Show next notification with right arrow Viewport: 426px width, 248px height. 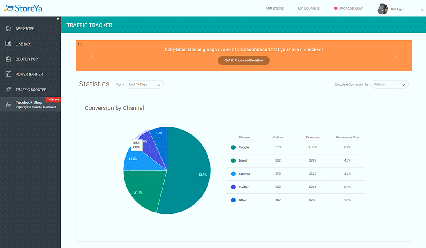[x=396, y=56]
